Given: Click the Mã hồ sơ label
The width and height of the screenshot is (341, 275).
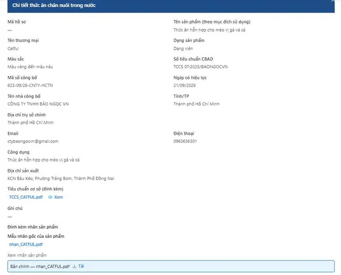Looking at the screenshot, I should pyautogui.click(x=17, y=22).
